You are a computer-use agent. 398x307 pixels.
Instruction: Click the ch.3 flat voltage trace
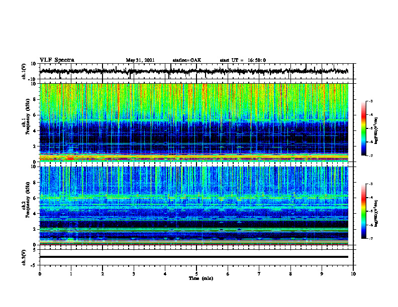tap(194, 257)
